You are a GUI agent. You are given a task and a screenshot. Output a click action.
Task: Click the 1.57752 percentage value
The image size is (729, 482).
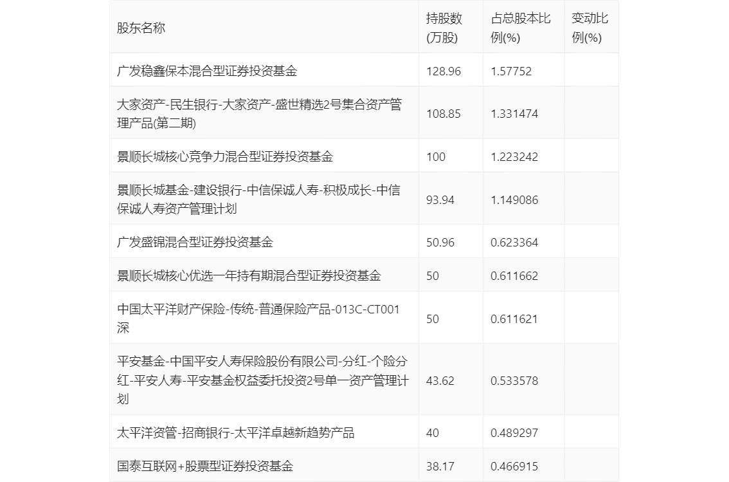(x=511, y=71)
